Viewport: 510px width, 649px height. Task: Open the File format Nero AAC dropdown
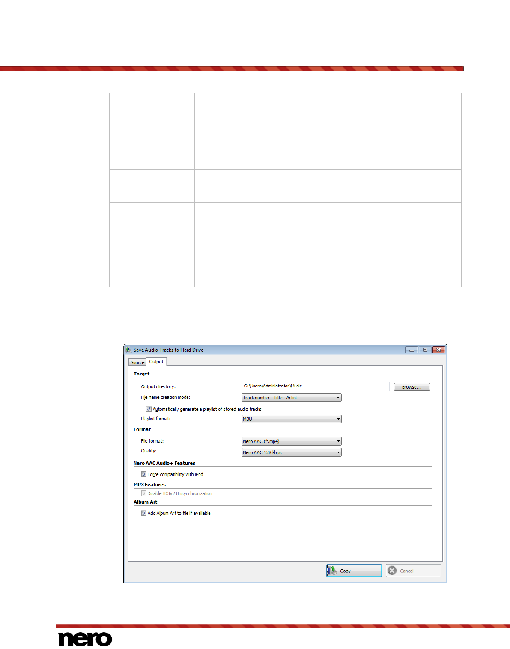click(x=292, y=441)
